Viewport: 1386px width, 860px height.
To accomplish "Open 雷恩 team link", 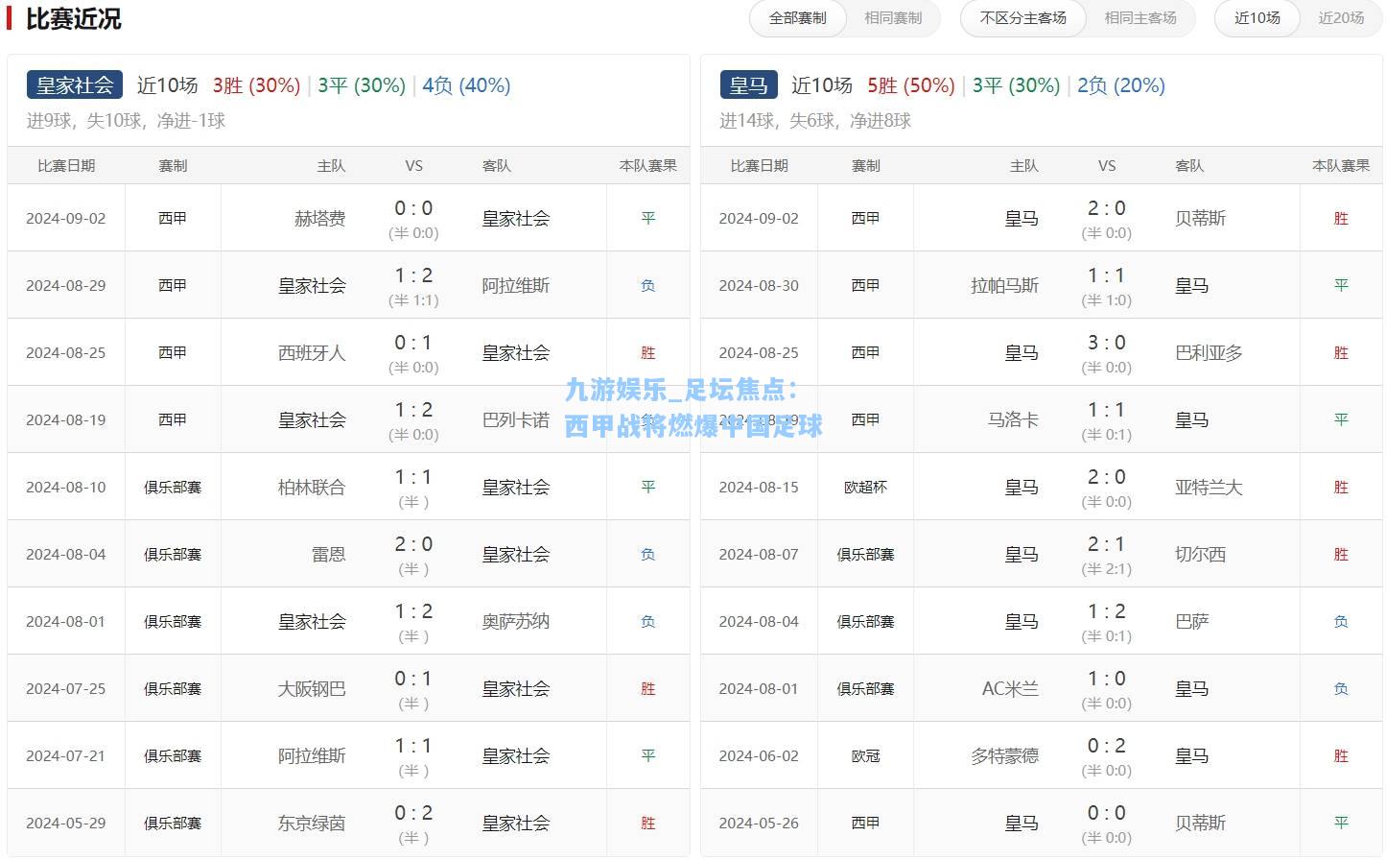I will (x=328, y=555).
